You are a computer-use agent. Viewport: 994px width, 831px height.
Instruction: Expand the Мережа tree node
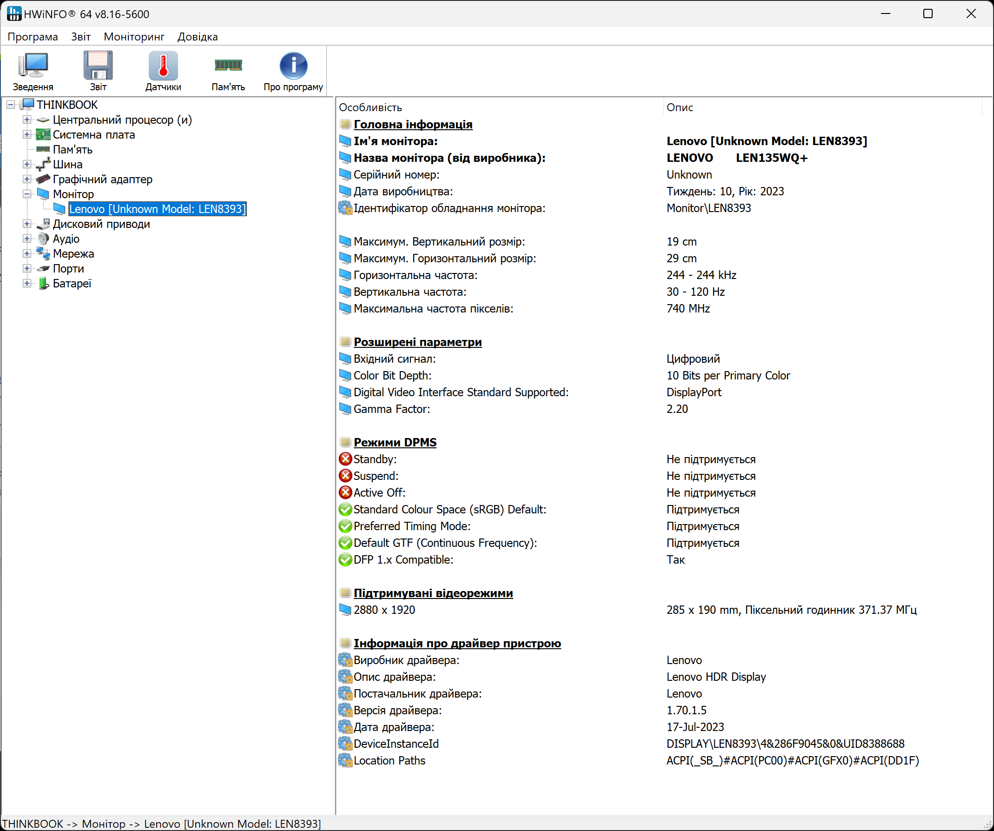pyautogui.click(x=27, y=254)
